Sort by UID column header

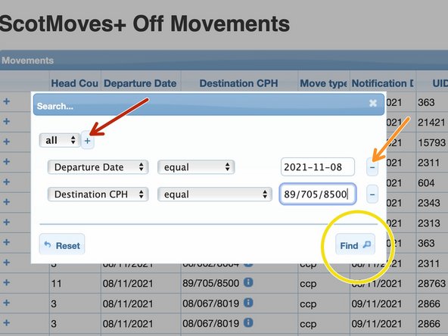[432, 83]
